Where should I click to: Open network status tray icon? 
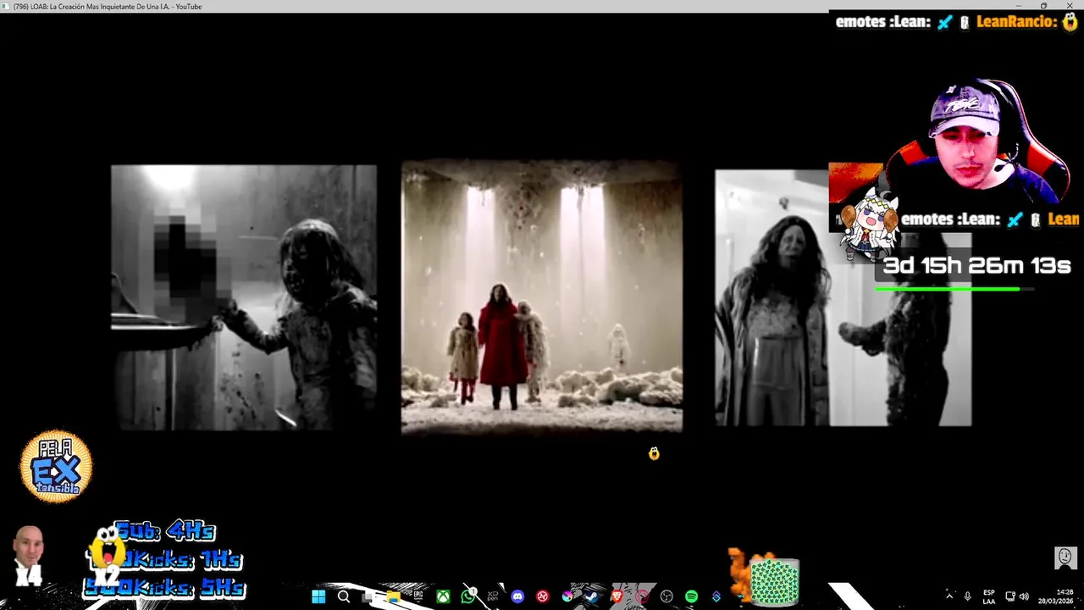(x=1010, y=596)
